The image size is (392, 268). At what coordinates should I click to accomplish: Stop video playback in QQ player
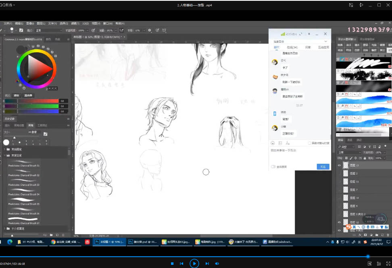tap(172, 264)
